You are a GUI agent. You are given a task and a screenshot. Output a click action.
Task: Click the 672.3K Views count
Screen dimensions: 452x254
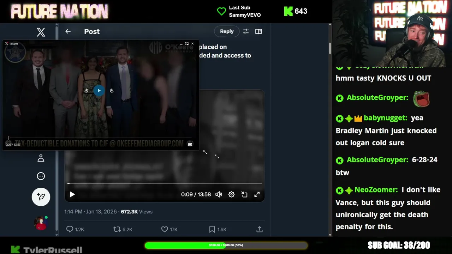click(137, 212)
